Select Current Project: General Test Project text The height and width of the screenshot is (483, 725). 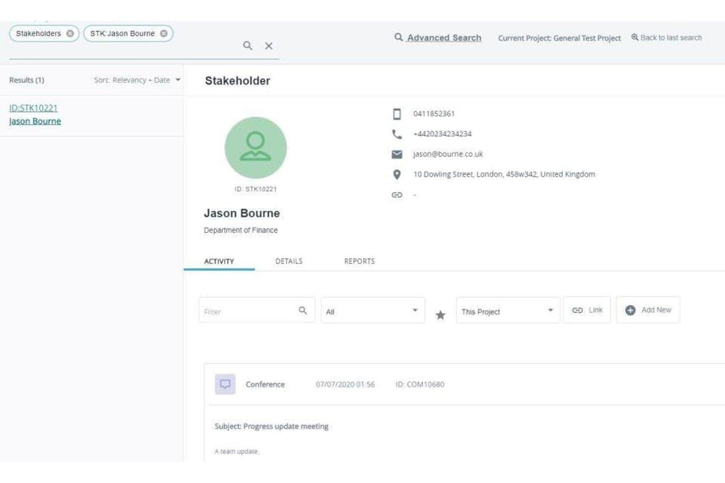559,38
